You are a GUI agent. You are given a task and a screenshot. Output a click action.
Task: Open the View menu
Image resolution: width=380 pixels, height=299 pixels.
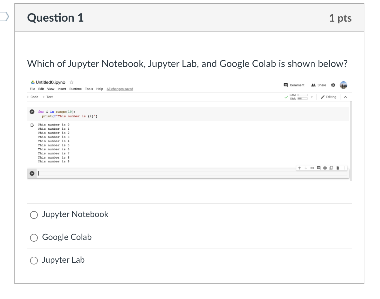coord(51,89)
